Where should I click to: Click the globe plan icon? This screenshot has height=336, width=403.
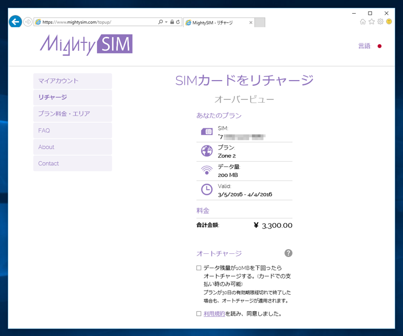coord(207,151)
